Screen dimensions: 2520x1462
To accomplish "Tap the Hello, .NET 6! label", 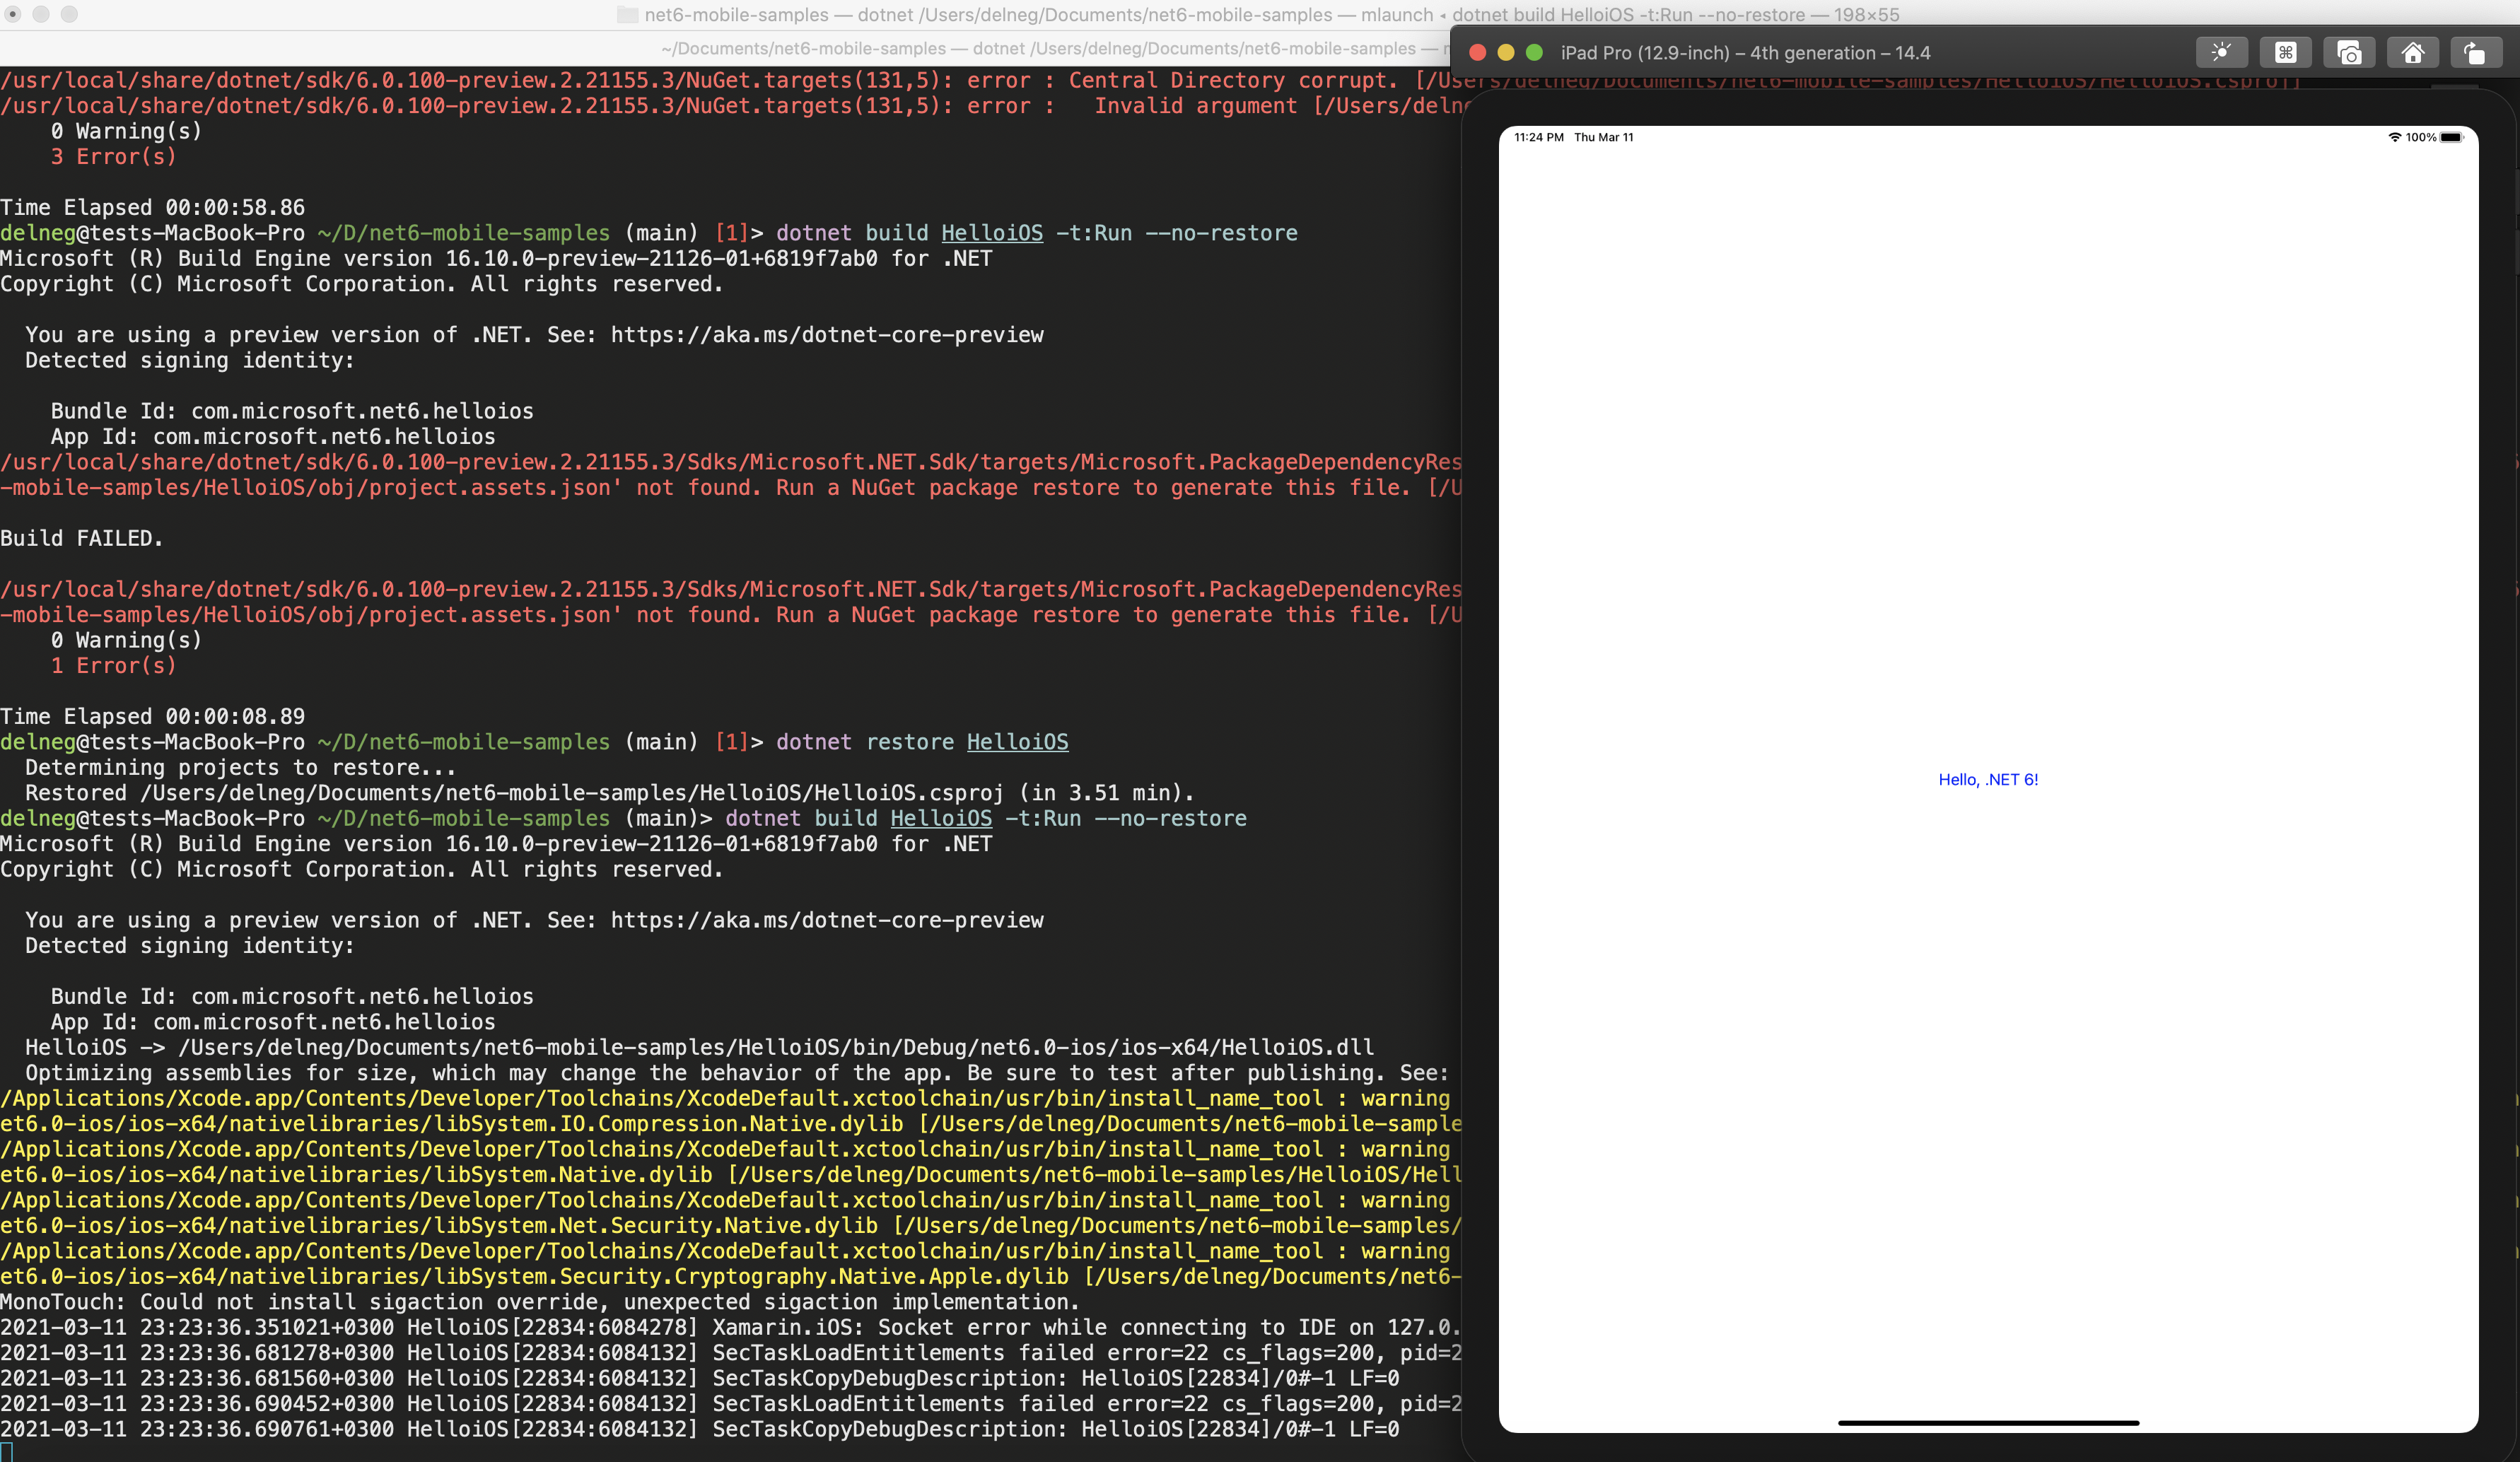I will (1988, 780).
